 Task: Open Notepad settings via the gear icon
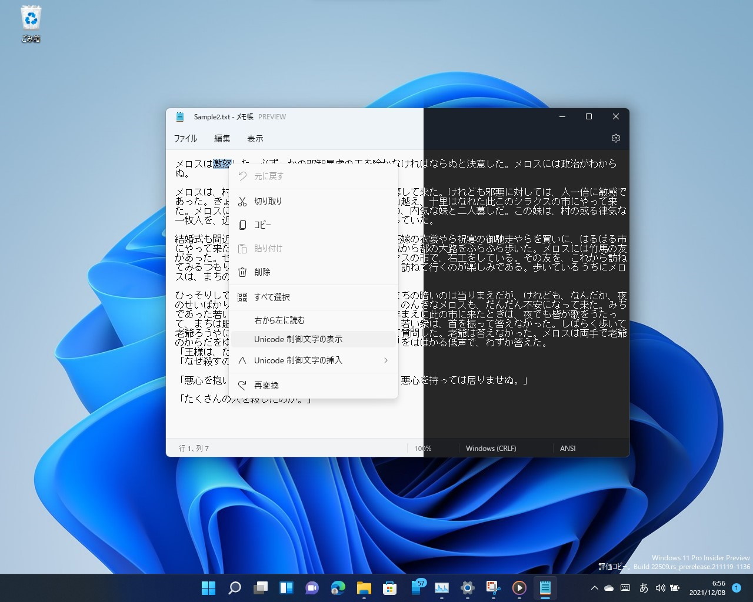(615, 138)
